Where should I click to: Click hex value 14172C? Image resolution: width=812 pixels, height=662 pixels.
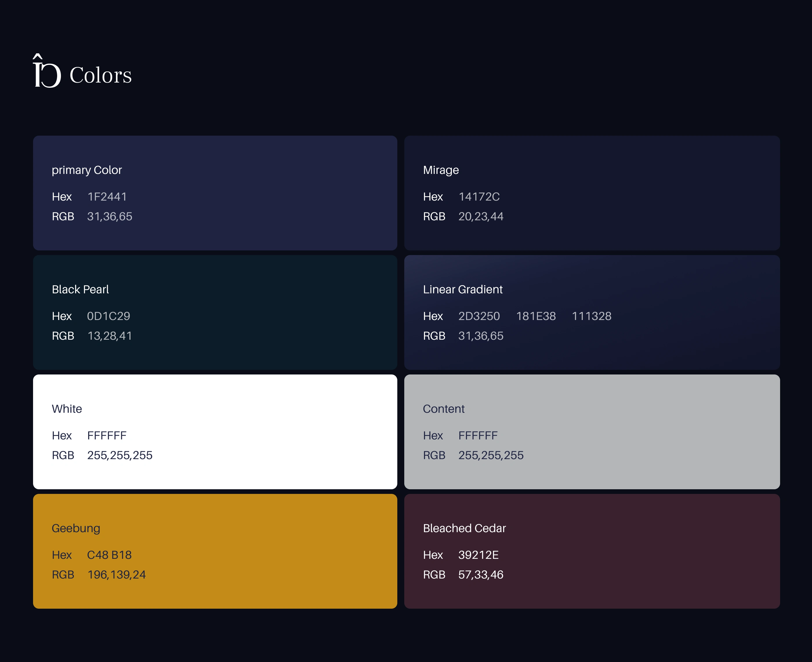pos(479,197)
